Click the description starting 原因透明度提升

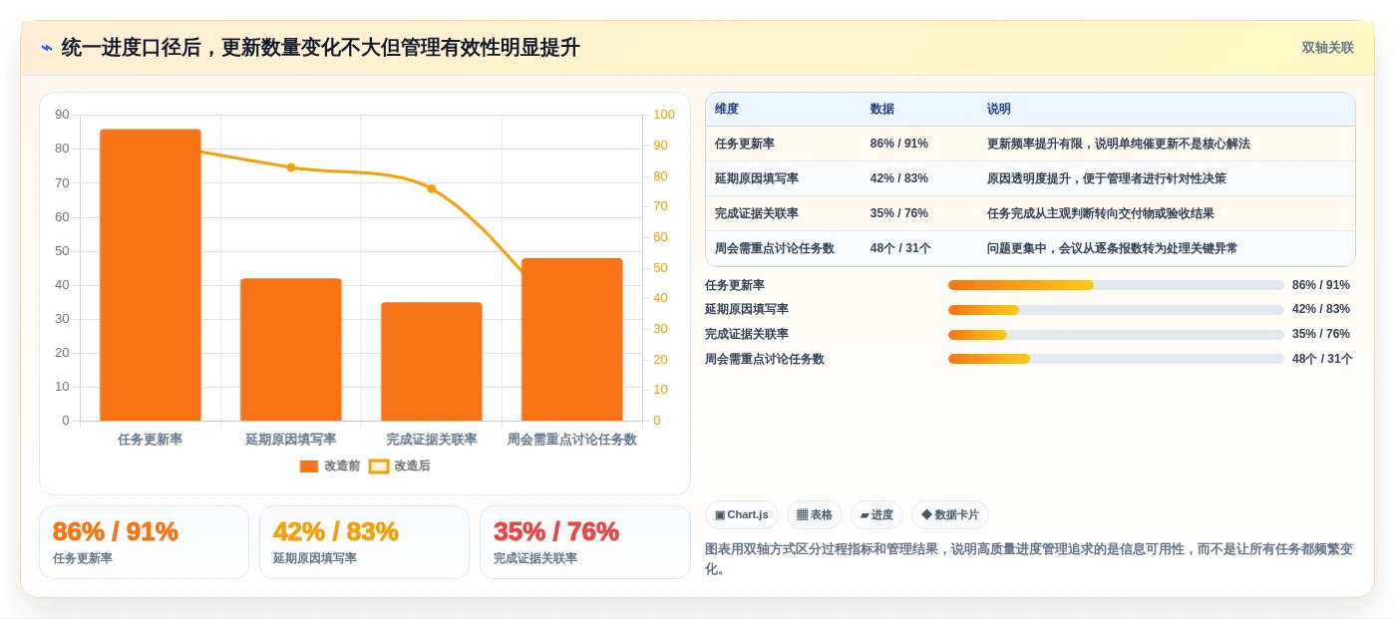tap(1106, 178)
